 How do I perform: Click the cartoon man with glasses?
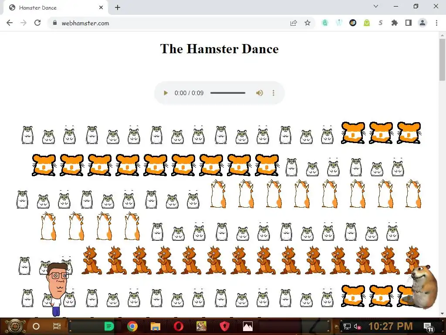(x=58, y=289)
